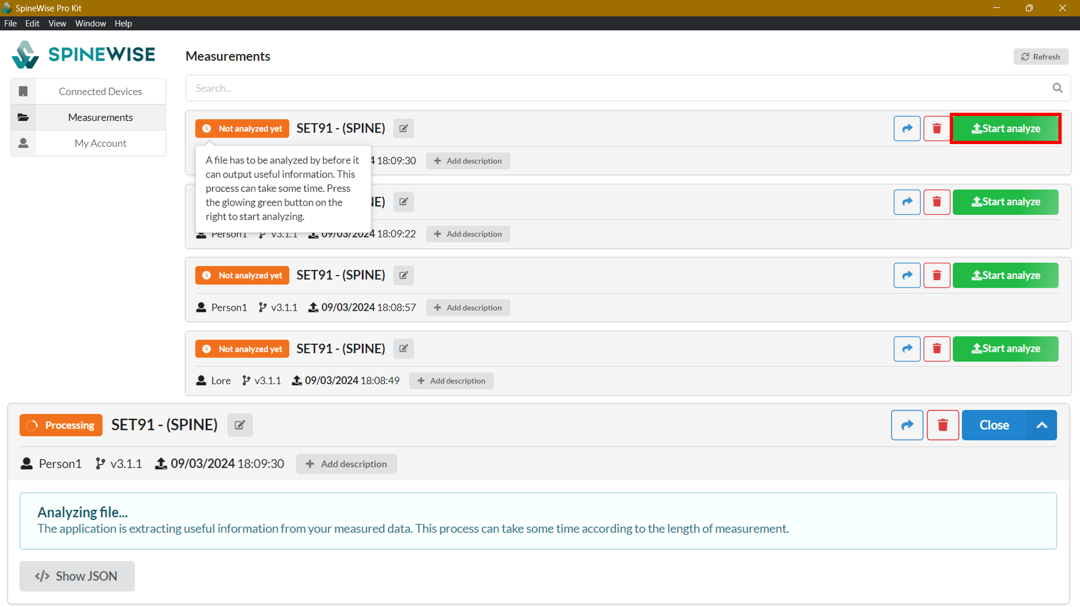Click v3.1.1 version in Lore's row

(268, 381)
